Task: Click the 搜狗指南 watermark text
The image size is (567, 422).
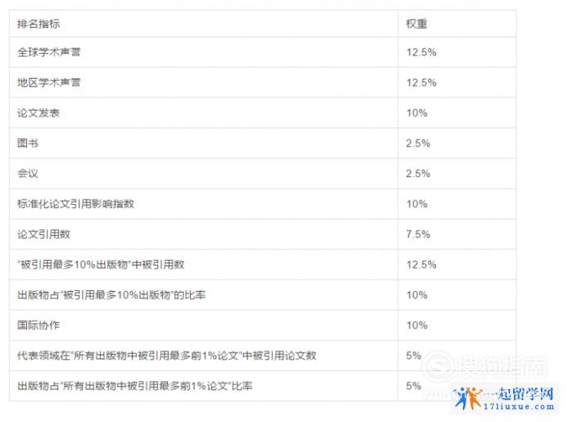Action: [x=501, y=368]
